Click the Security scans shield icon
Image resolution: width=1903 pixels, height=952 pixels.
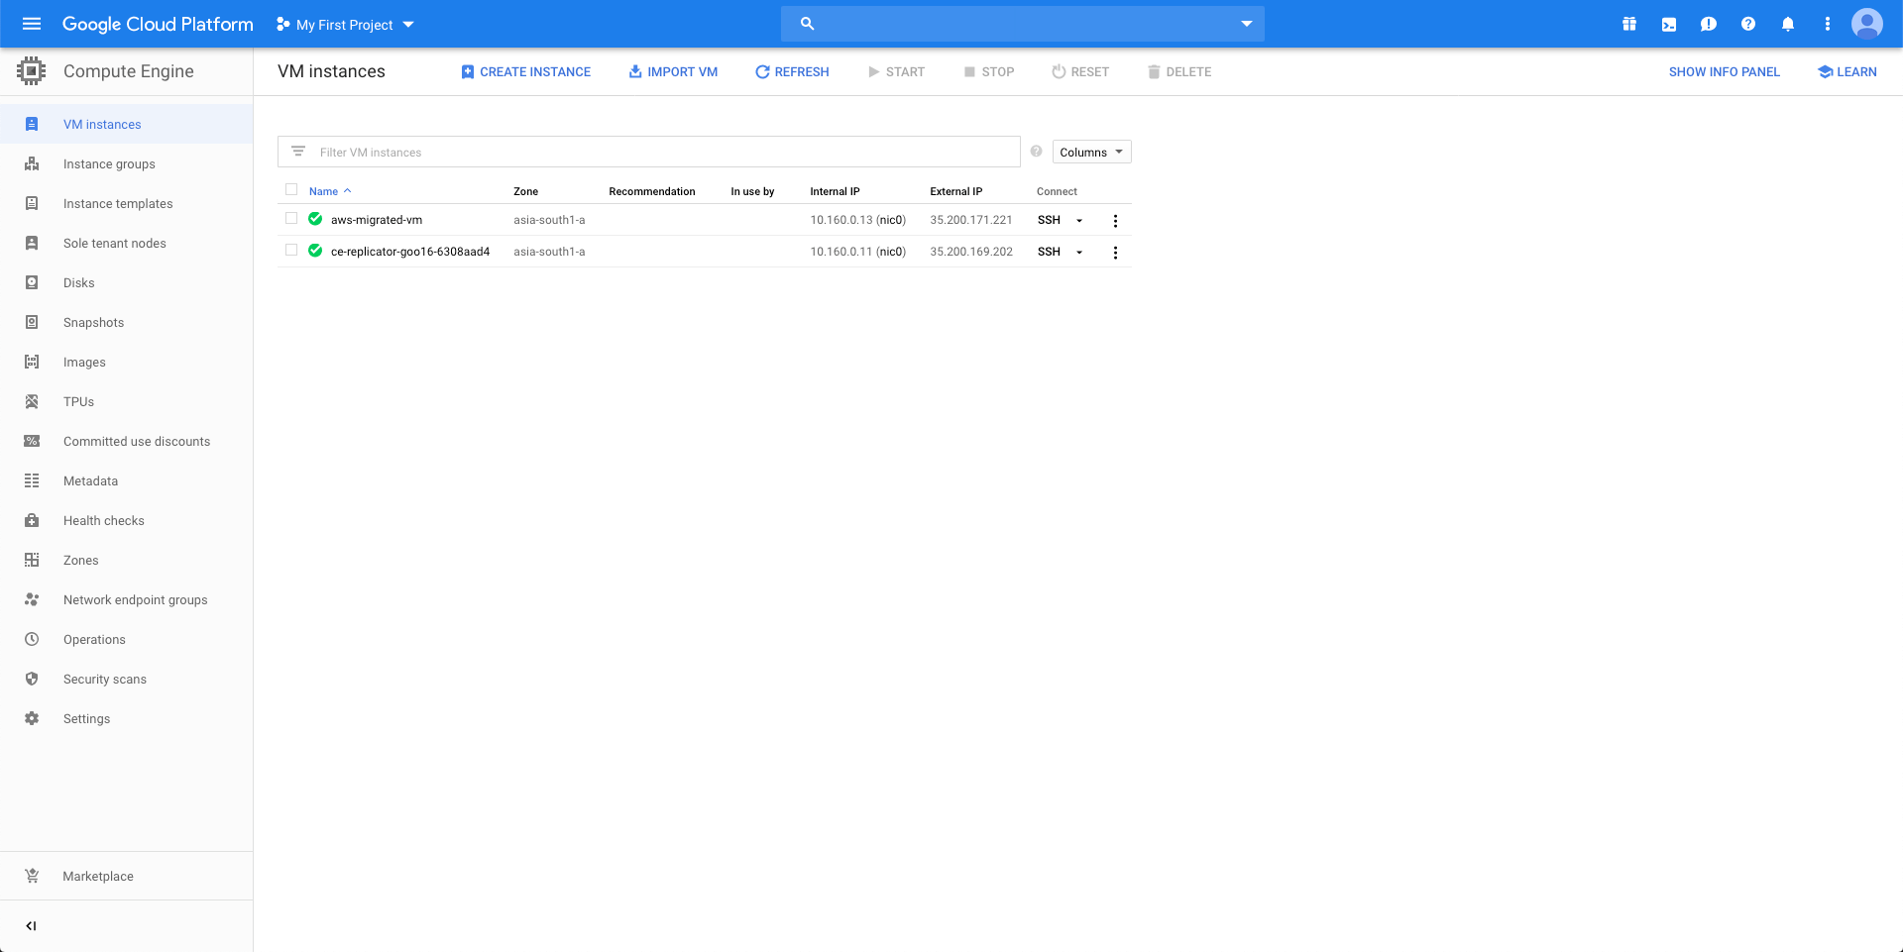pyautogui.click(x=32, y=679)
